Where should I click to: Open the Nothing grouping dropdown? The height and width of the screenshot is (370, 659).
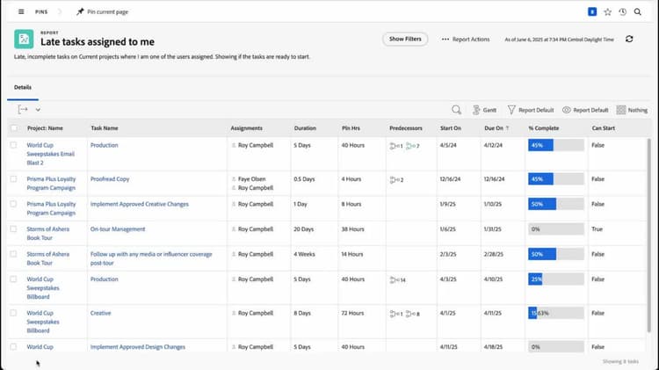click(632, 110)
